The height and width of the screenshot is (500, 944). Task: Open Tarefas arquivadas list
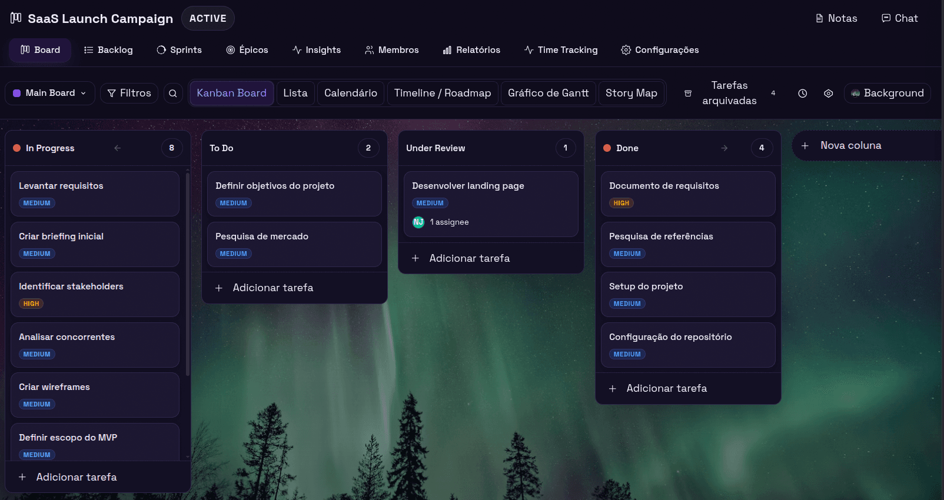coord(729,93)
